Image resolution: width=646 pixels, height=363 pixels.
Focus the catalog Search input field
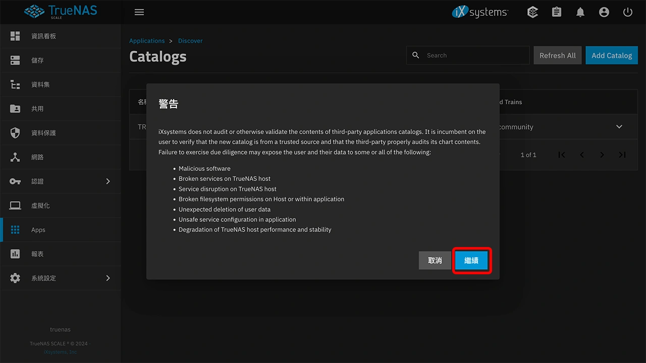point(474,55)
